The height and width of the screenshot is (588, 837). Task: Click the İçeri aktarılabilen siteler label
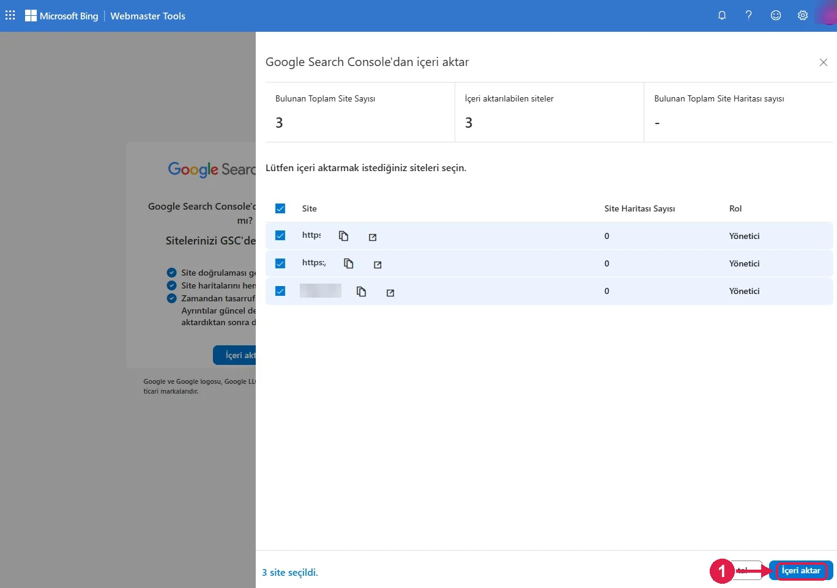point(509,98)
